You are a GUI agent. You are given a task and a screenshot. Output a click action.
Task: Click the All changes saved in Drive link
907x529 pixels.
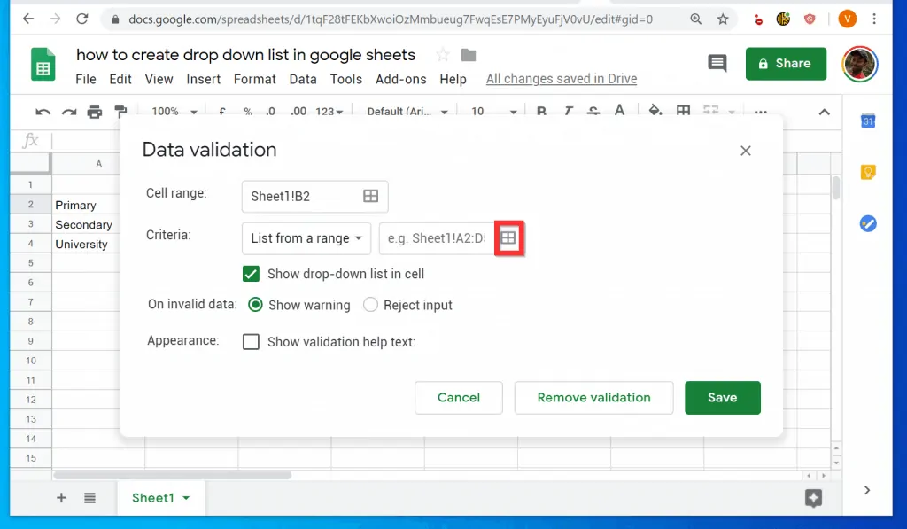[561, 79]
